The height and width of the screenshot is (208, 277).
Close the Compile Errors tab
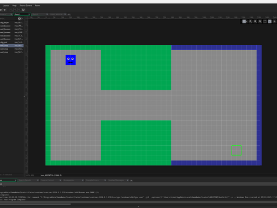(105, 180)
